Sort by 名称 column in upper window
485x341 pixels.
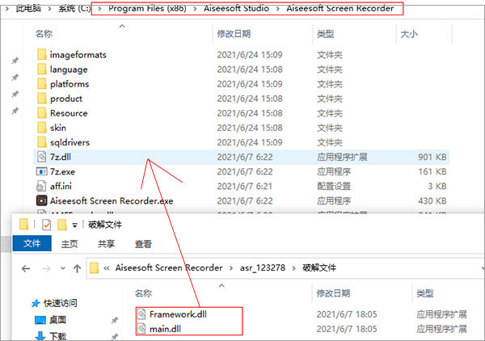(x=44, y=34)
